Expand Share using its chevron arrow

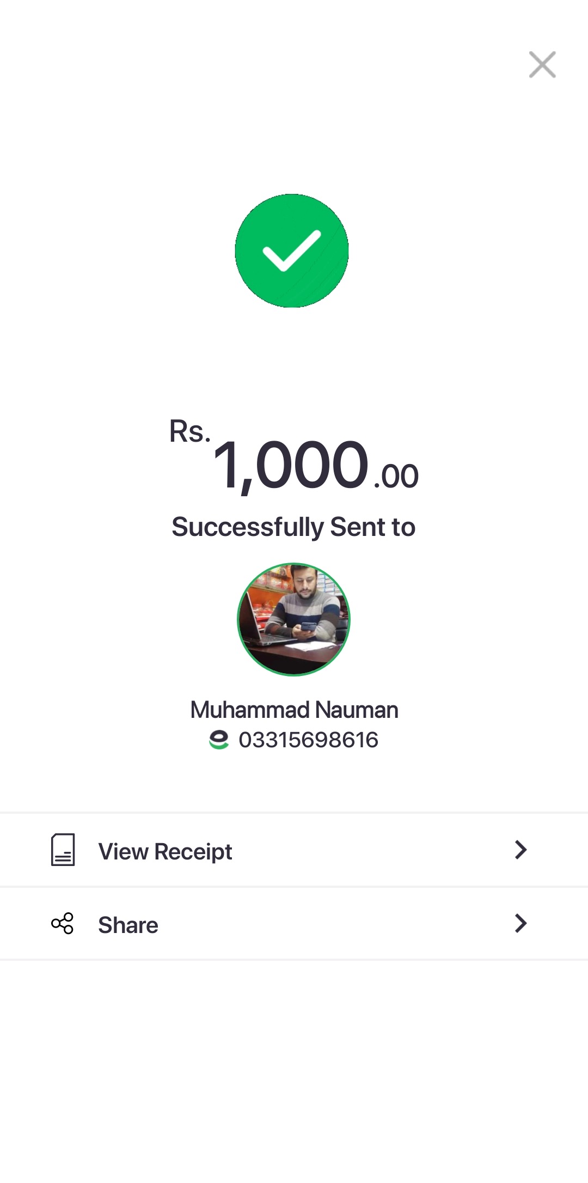[520, 923]
